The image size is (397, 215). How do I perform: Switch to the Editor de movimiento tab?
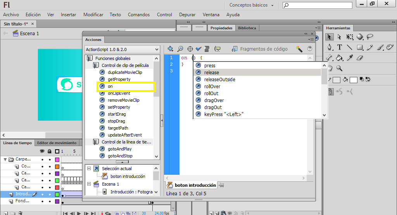(57, 143)
